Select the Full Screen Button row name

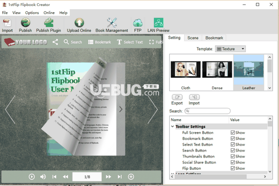tap(198, 133)
